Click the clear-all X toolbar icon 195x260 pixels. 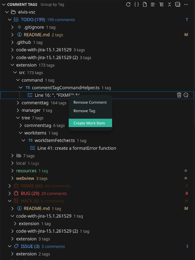169,5
